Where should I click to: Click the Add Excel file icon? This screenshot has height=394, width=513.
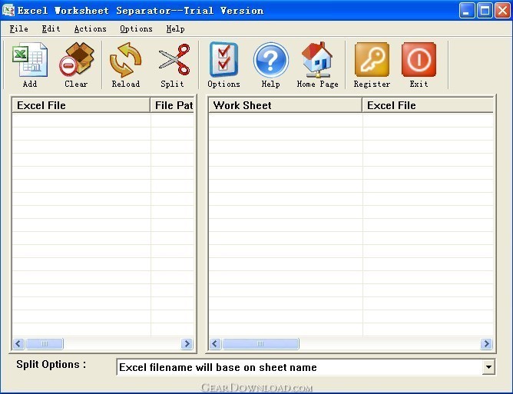30,61
